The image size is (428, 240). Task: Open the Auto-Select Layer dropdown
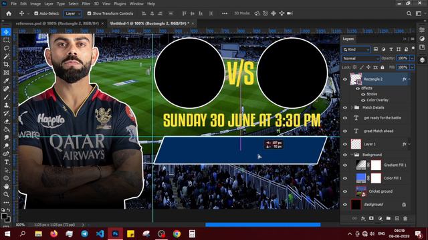click(73, 13)
